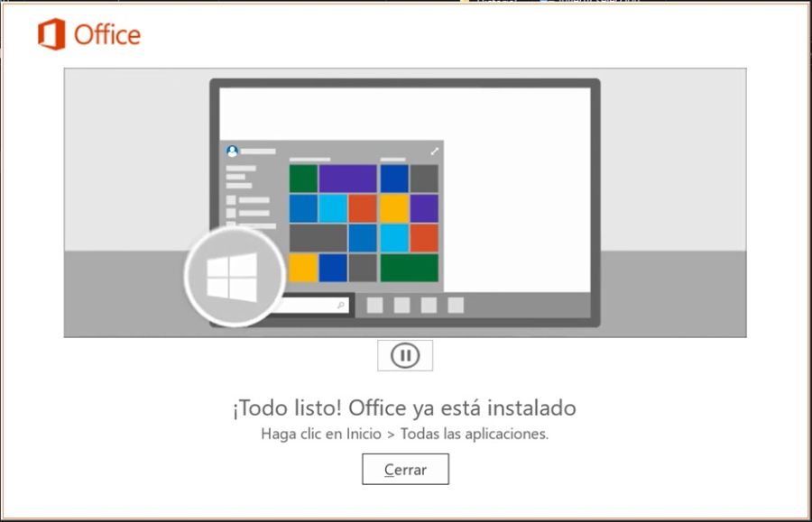Click the magnifier icon in illustrated search box
The image size is (812, 522).
(340, 306)
